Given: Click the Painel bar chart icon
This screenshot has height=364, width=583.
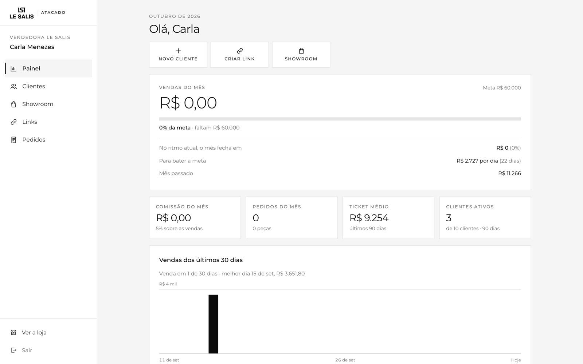Looking at the screenshot, I should pos(13,68).
